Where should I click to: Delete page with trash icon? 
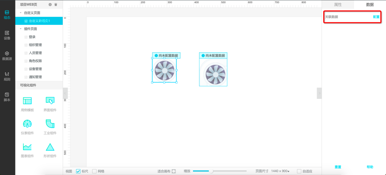coord(56,5)
